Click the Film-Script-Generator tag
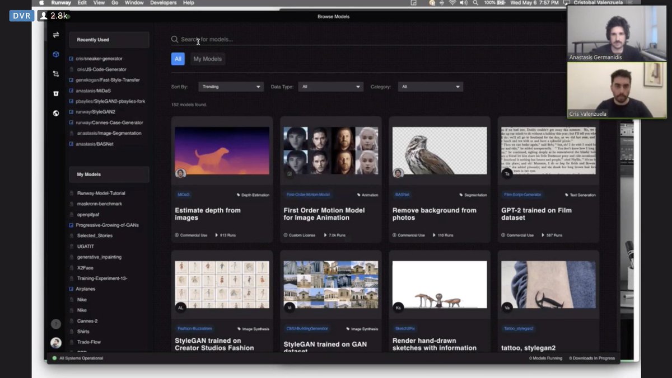The width and height of the screenshot is (672, 378). tap(522, 195)
